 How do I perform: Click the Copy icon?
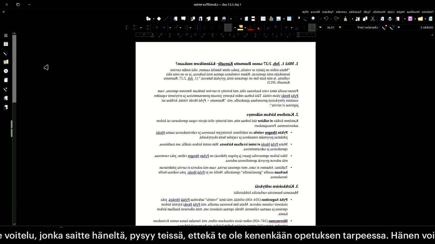[x=365, y=19]
